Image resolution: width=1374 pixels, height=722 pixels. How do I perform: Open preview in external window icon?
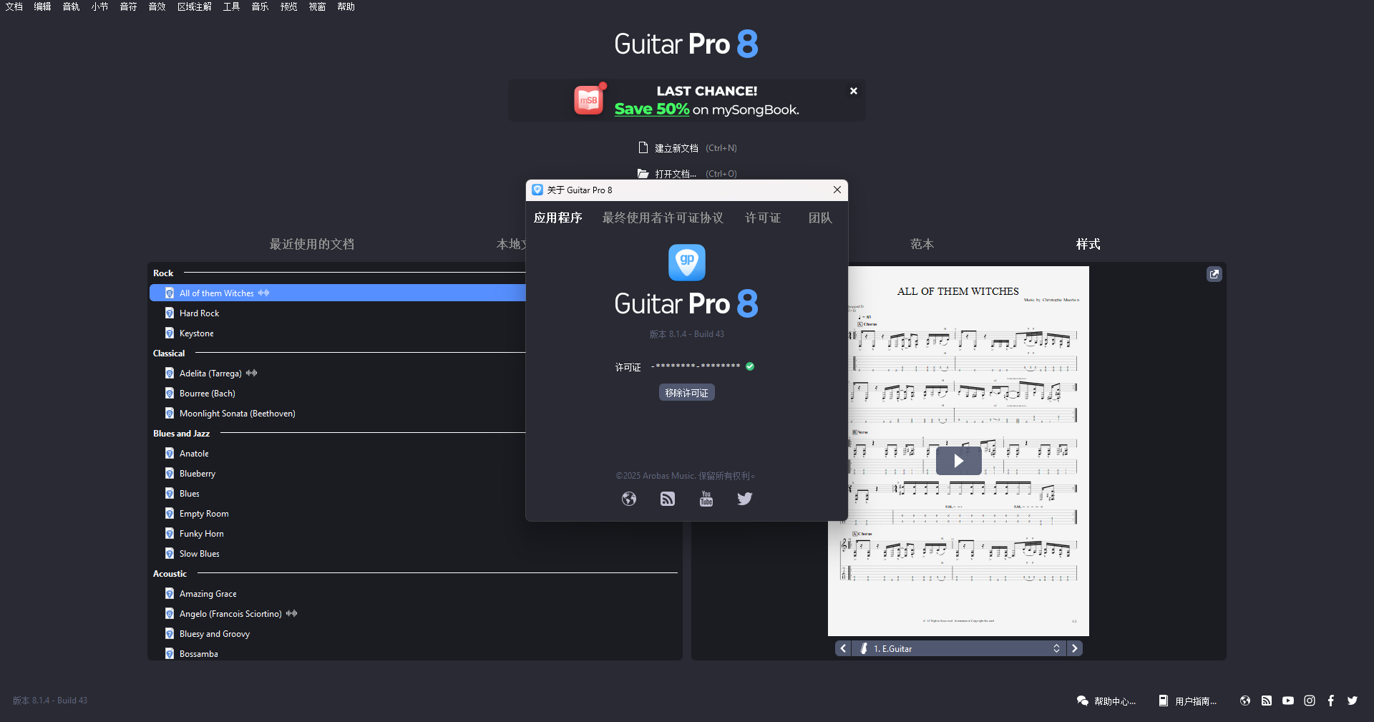pos(1214,274)
